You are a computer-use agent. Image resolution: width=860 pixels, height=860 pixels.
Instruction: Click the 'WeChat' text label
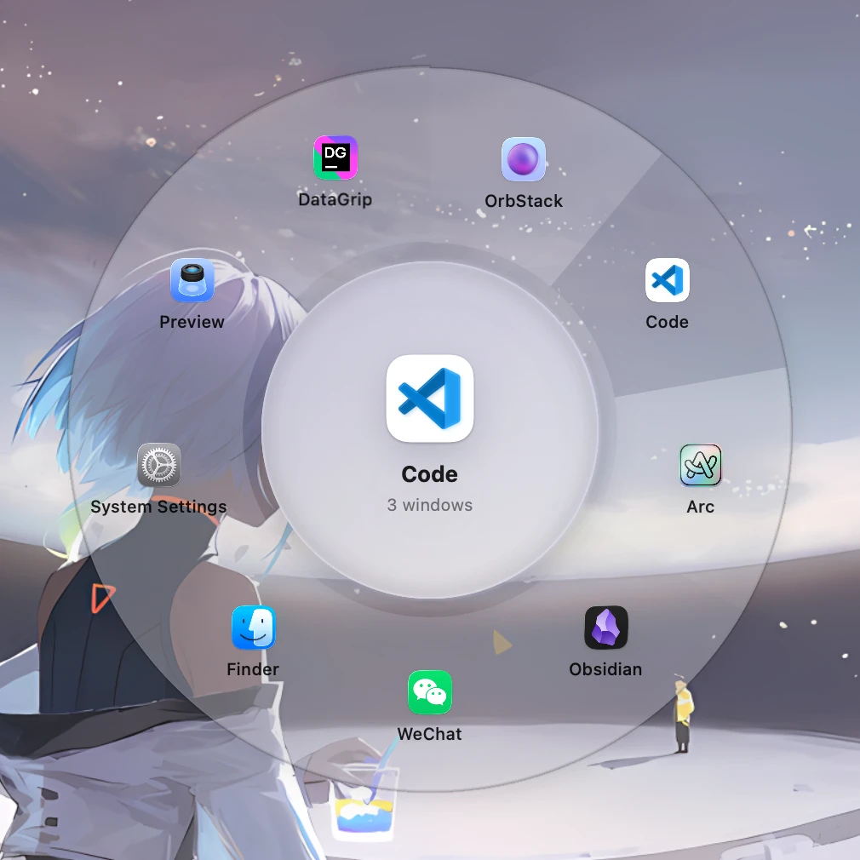(x=430, y=734)
